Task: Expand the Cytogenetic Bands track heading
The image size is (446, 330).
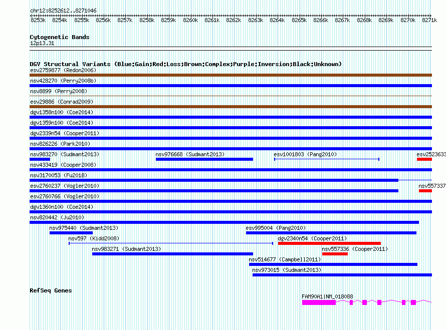Action: 60,37
